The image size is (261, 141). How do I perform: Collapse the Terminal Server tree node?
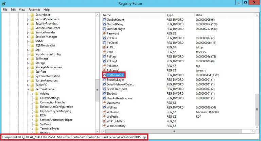point(28,90)
